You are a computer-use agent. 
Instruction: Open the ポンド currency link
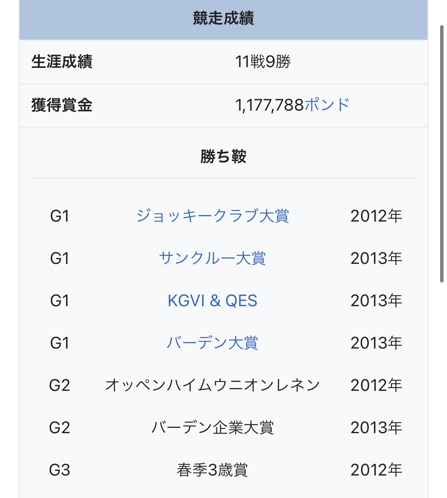[x=327, y=105]
